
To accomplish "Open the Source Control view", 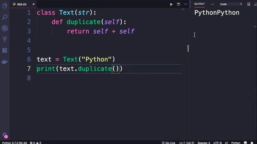I will (x=4, y=39).
